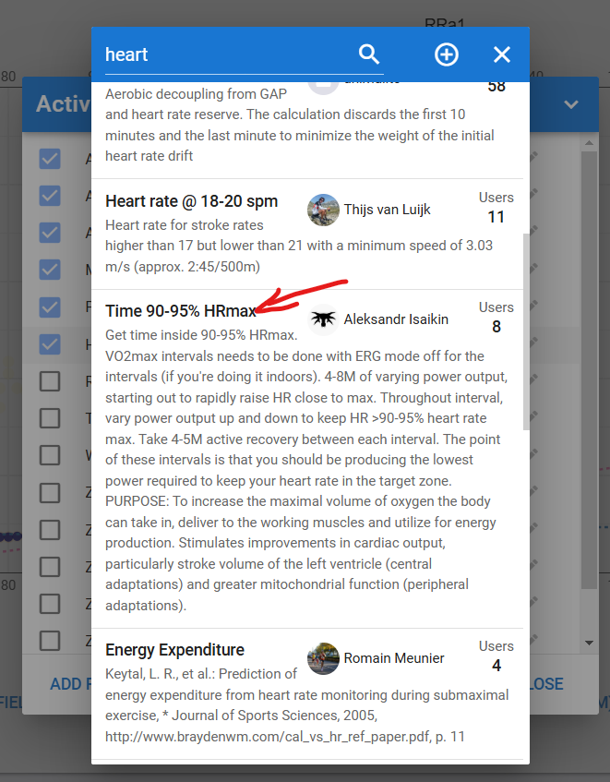610x782 pixels.
Task: Uncheck the sixth checked checkbox in highlighted row
Action: point(50,344)
